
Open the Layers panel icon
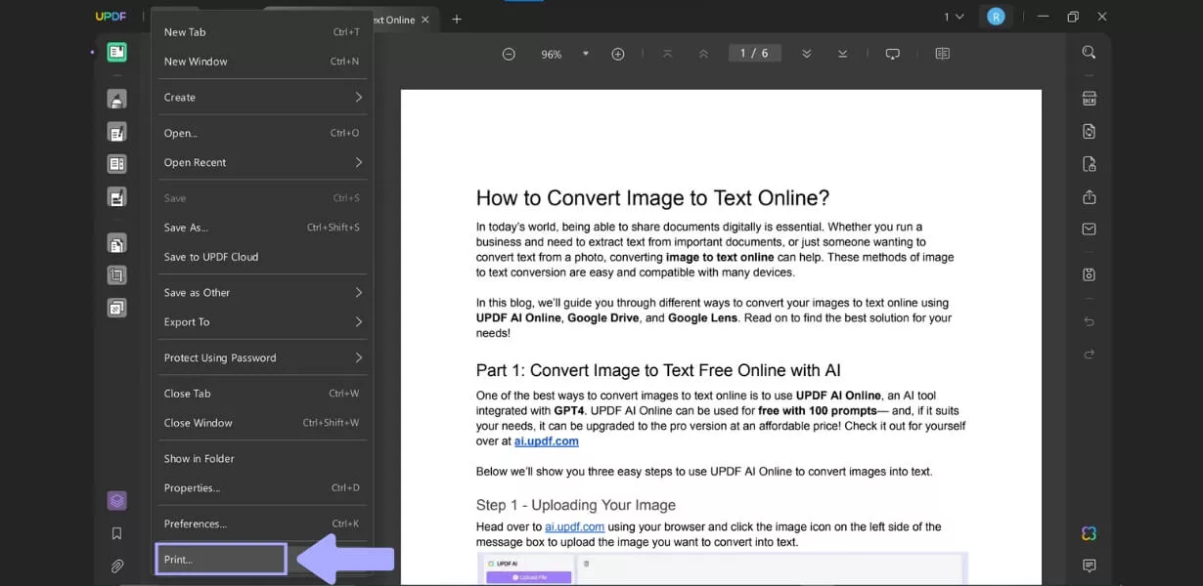click(117, 501)
